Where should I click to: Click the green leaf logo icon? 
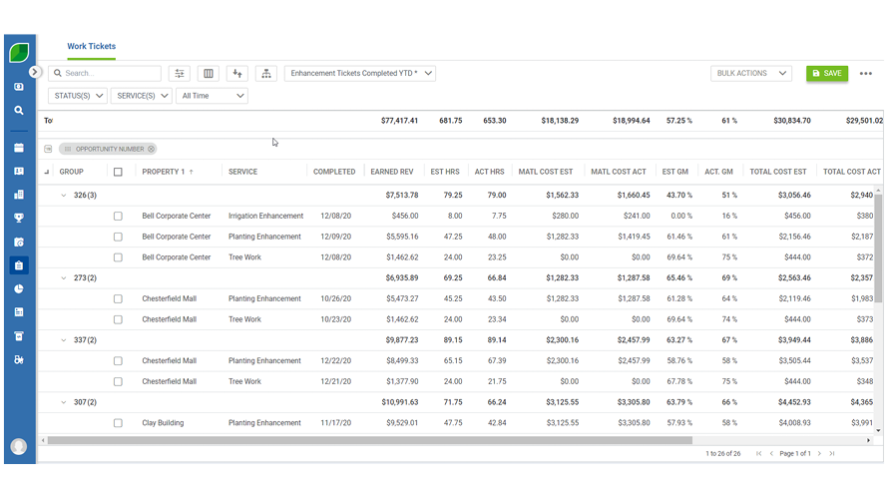click(19, 53)
